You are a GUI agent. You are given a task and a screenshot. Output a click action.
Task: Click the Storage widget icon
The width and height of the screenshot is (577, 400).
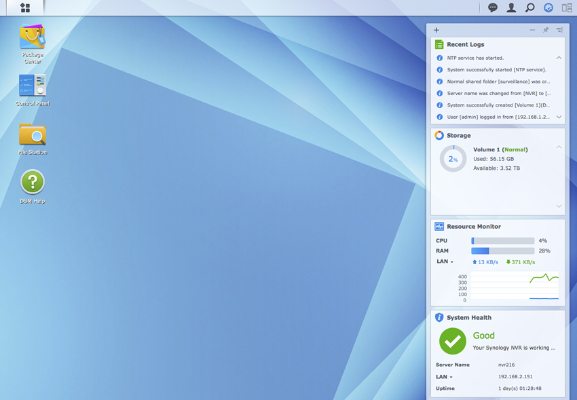coord(439,135)
